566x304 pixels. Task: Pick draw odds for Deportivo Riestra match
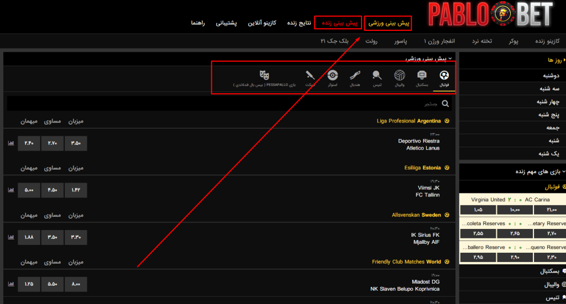click(x=53, y=143)
